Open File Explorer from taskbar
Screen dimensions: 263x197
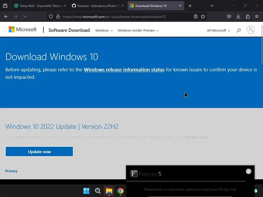coord(109,191)
